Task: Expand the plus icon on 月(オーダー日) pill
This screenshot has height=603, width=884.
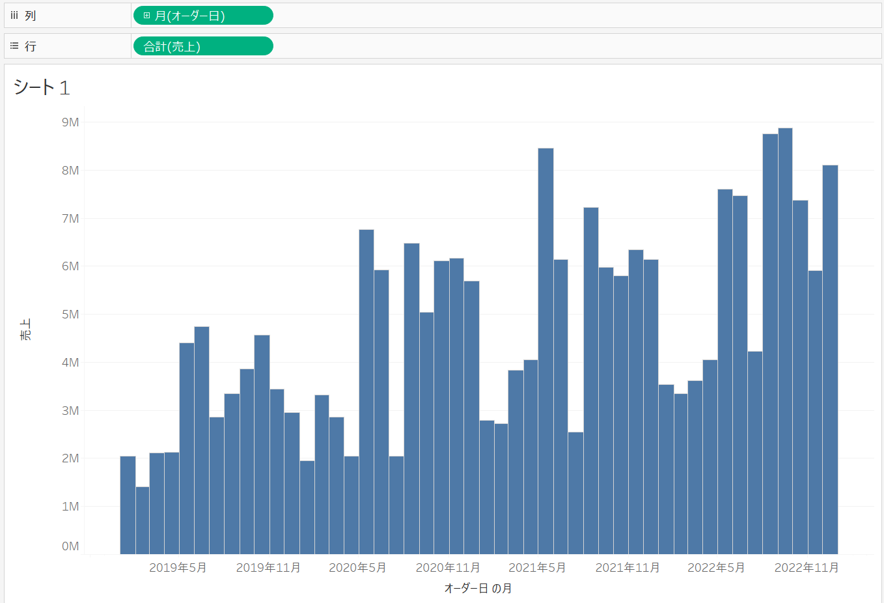Action: pos(146,15)
